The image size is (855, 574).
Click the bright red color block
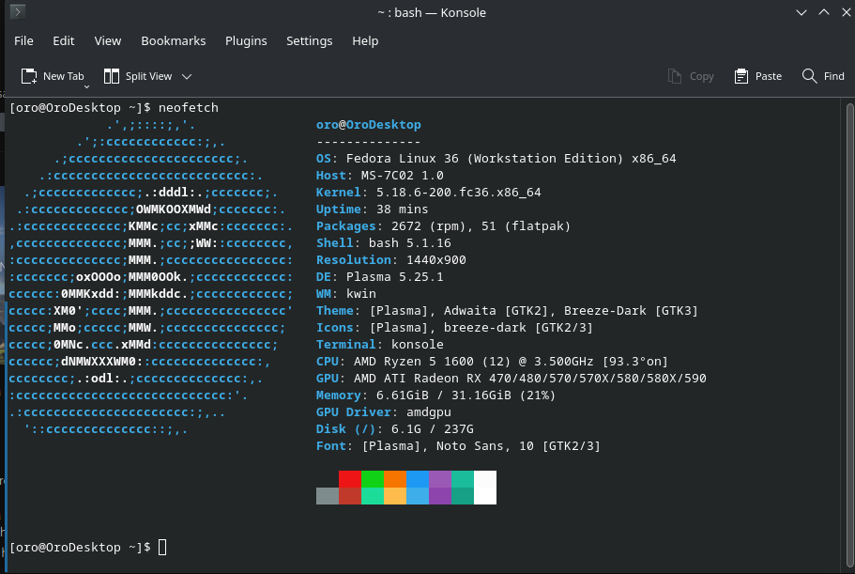tap(349, 479)
